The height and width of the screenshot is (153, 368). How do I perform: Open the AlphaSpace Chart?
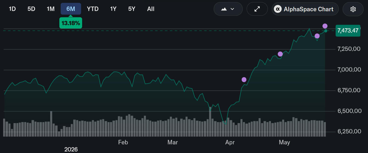[305, 9]
